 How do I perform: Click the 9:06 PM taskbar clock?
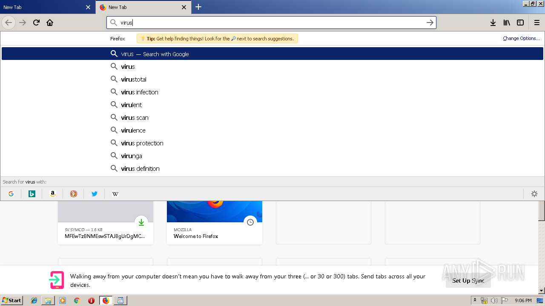tap(523, 300)
